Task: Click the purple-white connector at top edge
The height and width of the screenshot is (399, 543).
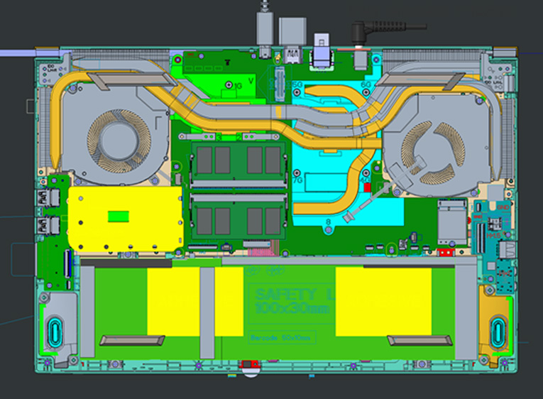Action: [x=322, y=51]
